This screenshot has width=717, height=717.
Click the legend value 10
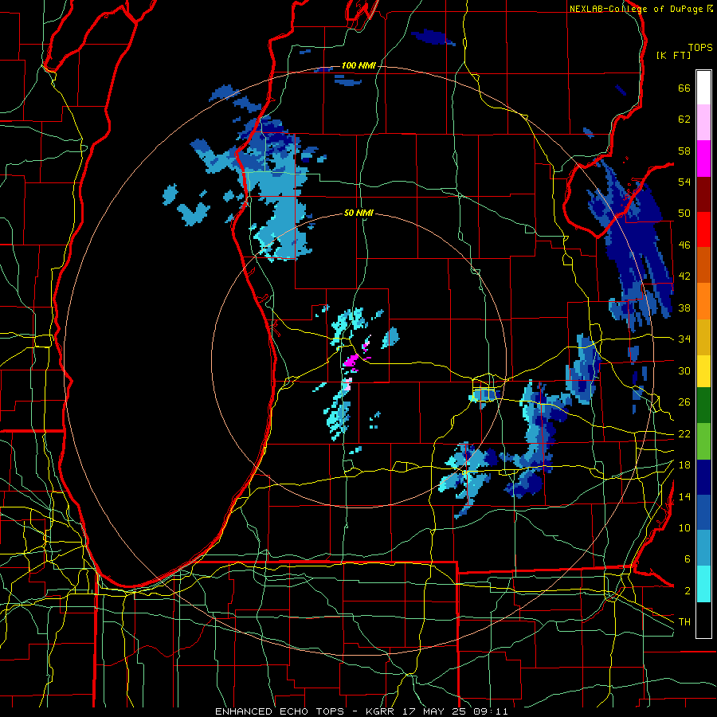(684, 527)
